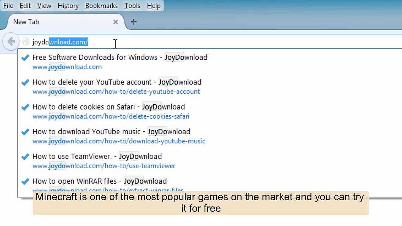Open the View menu

click(44, 6)
